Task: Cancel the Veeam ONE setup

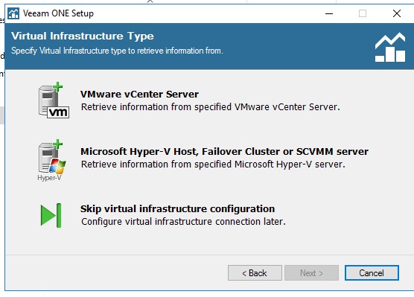Action: 372,272
